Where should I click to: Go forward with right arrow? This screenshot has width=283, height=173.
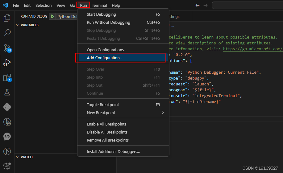pos(206,6)
